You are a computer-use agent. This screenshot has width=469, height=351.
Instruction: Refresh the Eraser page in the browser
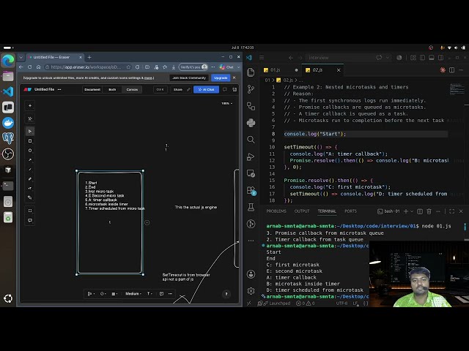tap(29, 67)
